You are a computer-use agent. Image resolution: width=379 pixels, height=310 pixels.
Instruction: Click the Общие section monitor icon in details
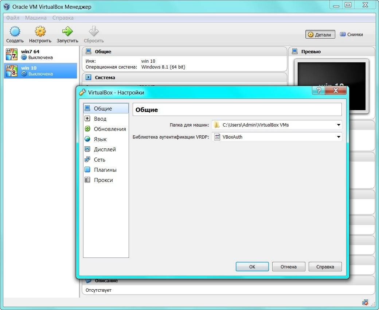(89, 51)
